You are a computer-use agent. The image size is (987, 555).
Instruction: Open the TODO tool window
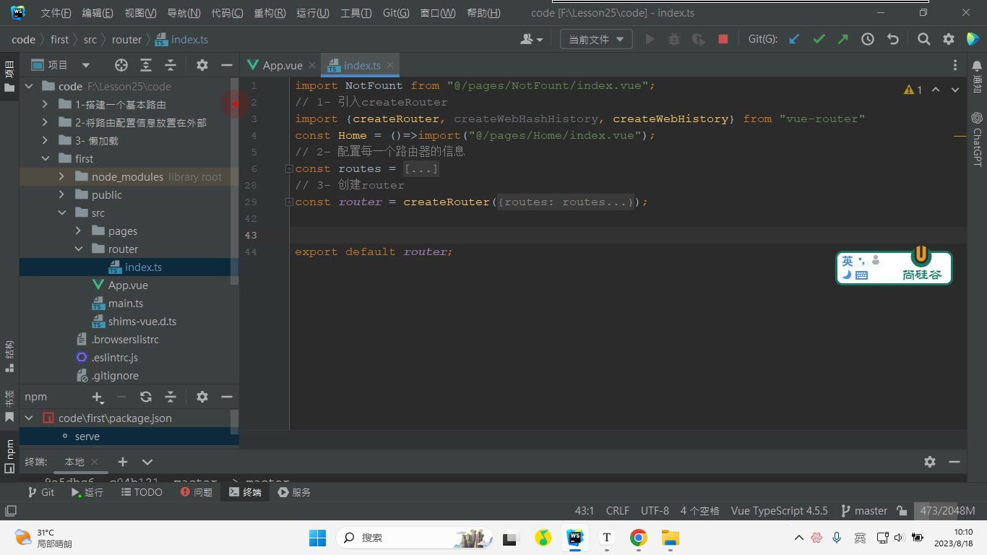click(x=141, y=492)
